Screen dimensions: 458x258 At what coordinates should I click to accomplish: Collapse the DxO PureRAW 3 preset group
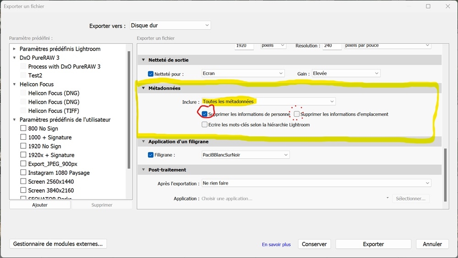pyautogui.click(x=14, y=58)
